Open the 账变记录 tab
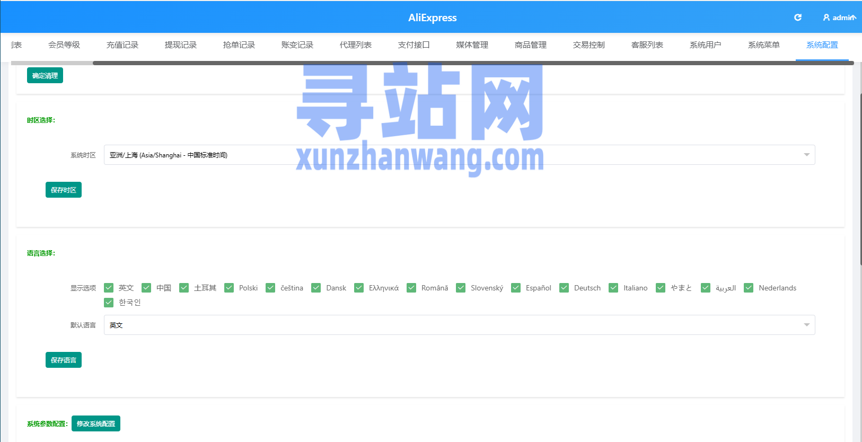This screenshot has height=442, width=862. click(297, 45)
